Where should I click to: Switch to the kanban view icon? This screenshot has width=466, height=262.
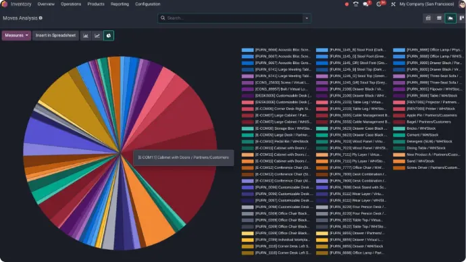click(461, 18)
